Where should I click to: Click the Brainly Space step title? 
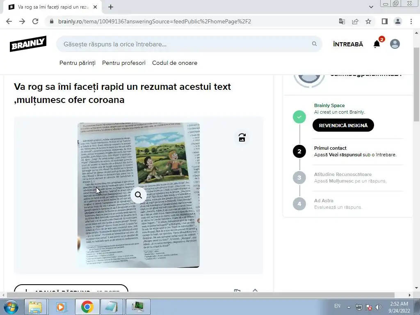[329, 105]
